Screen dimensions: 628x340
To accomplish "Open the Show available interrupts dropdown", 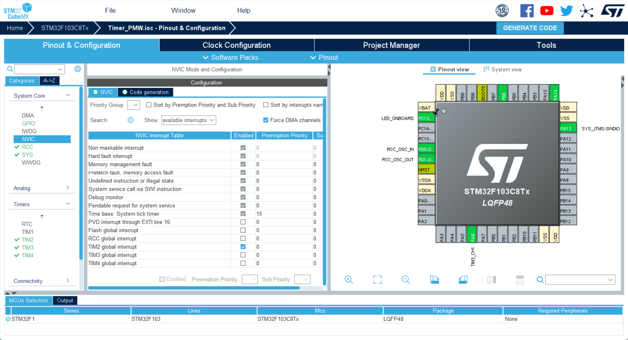I will point(189,120).
